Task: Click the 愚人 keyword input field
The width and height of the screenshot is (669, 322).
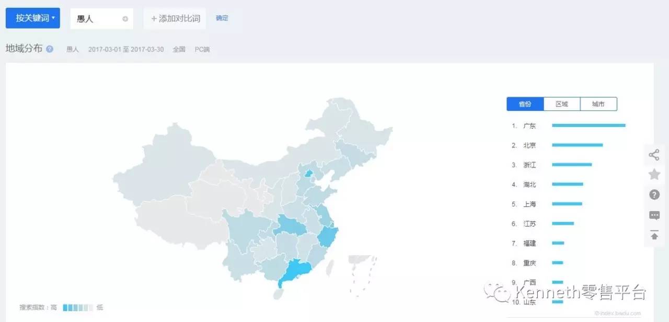Action: (97, 19)
